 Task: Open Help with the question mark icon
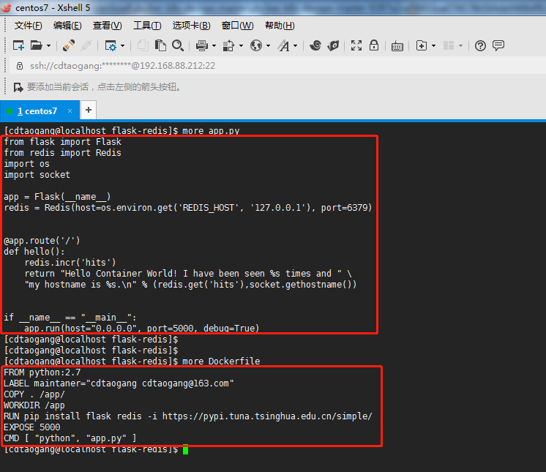pyautogui.click(x=480, y=45)
